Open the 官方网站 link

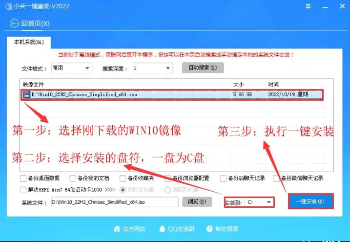point(134,229)
